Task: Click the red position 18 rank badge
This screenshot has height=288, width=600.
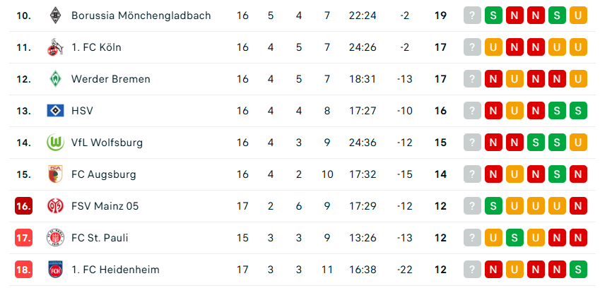Action: (x=23, y=270)
